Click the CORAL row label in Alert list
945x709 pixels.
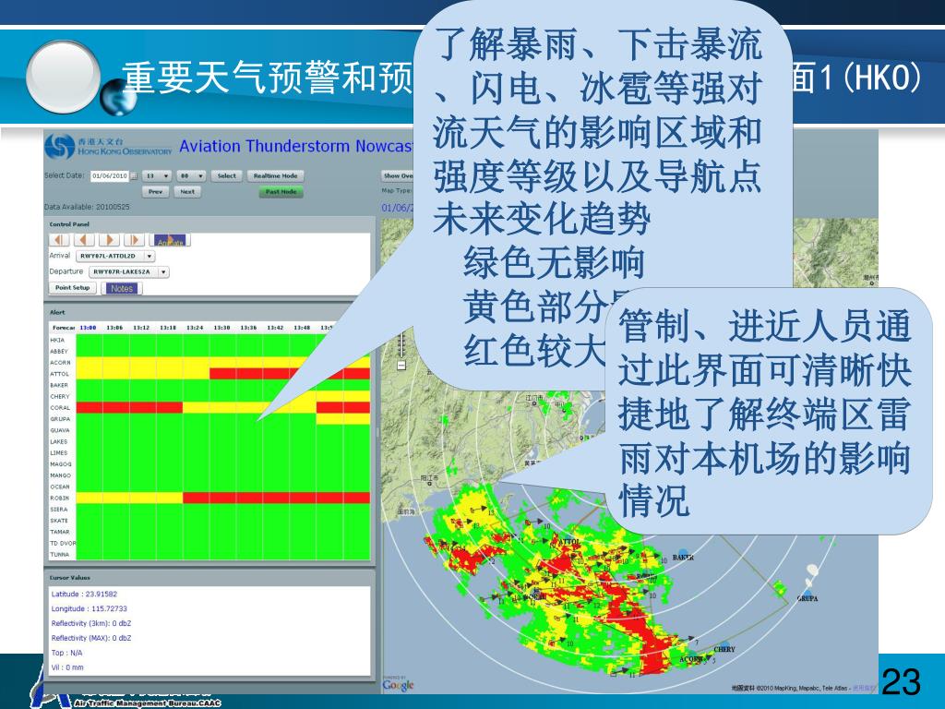pos(60,408)
